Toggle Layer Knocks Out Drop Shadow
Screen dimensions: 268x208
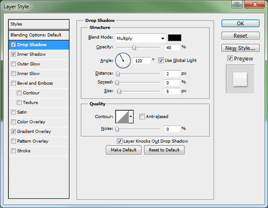[119, 141]
